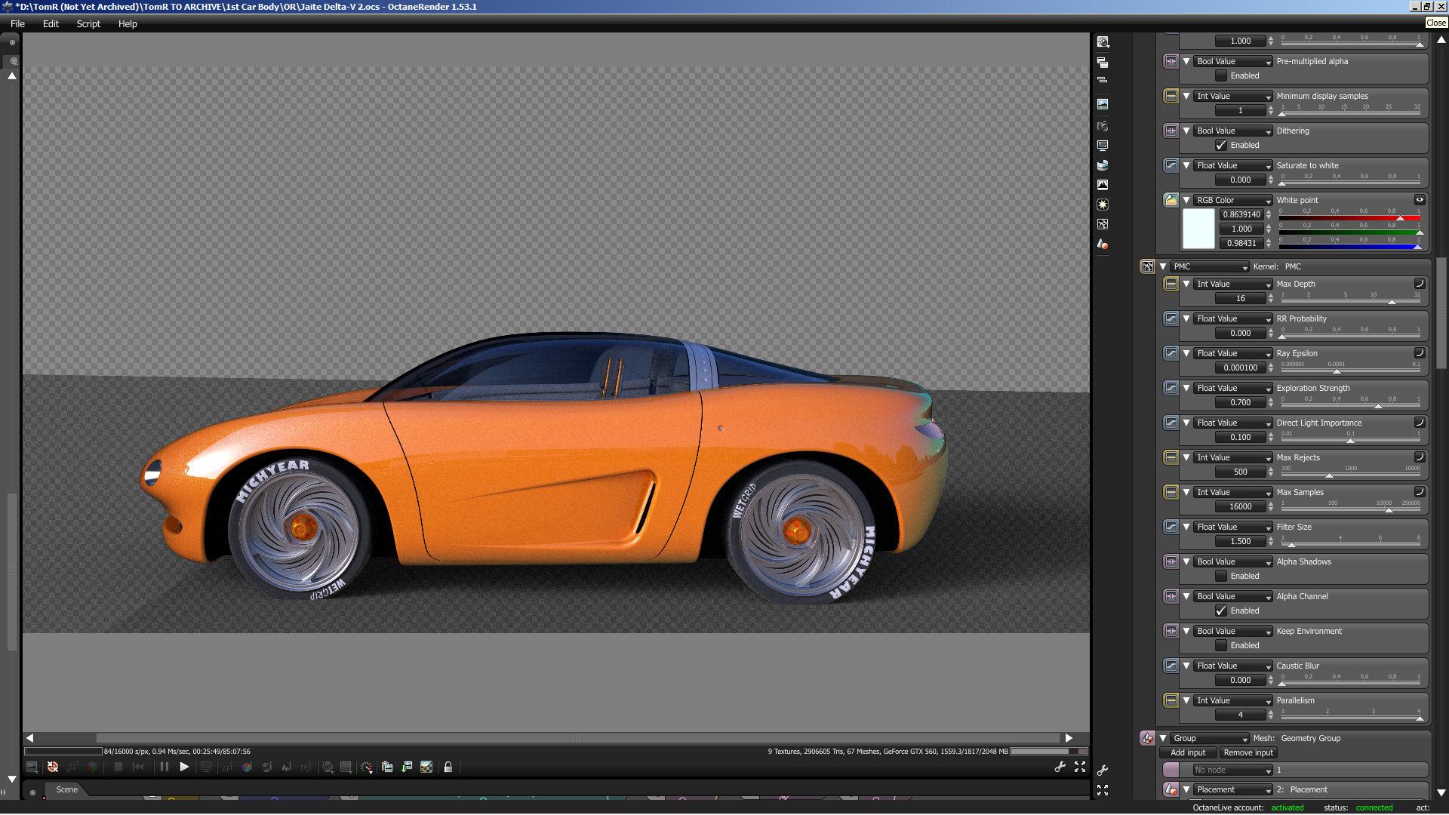Click the render play button

(x=184, y=767)
